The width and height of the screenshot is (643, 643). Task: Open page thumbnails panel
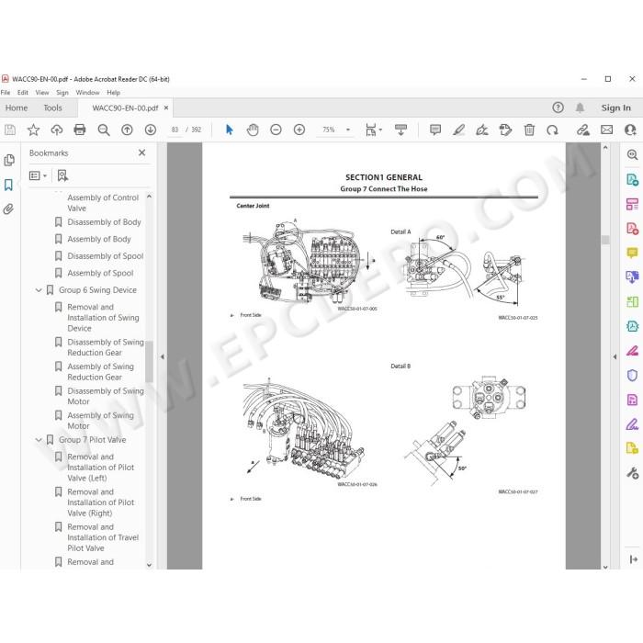point(9,161)
